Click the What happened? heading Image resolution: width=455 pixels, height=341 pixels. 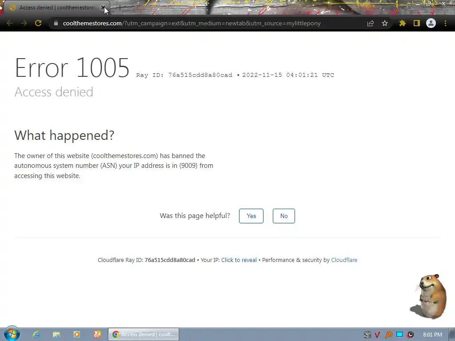point(64,135)
